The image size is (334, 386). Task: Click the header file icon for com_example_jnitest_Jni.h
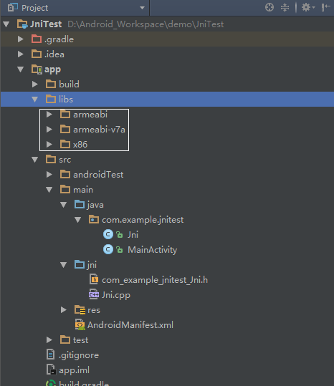(x=94, y=279)
